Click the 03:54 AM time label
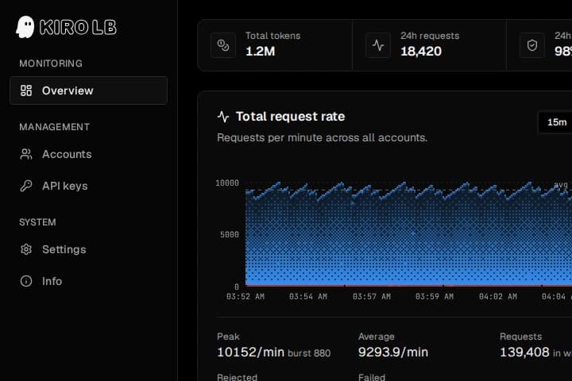Image resolution: width=572 pixels, height=381 pixels. (x=308, y=297)
